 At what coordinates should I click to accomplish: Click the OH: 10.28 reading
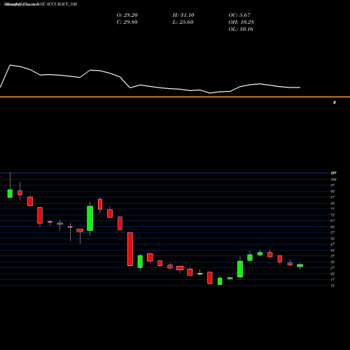tap(241, 22)
